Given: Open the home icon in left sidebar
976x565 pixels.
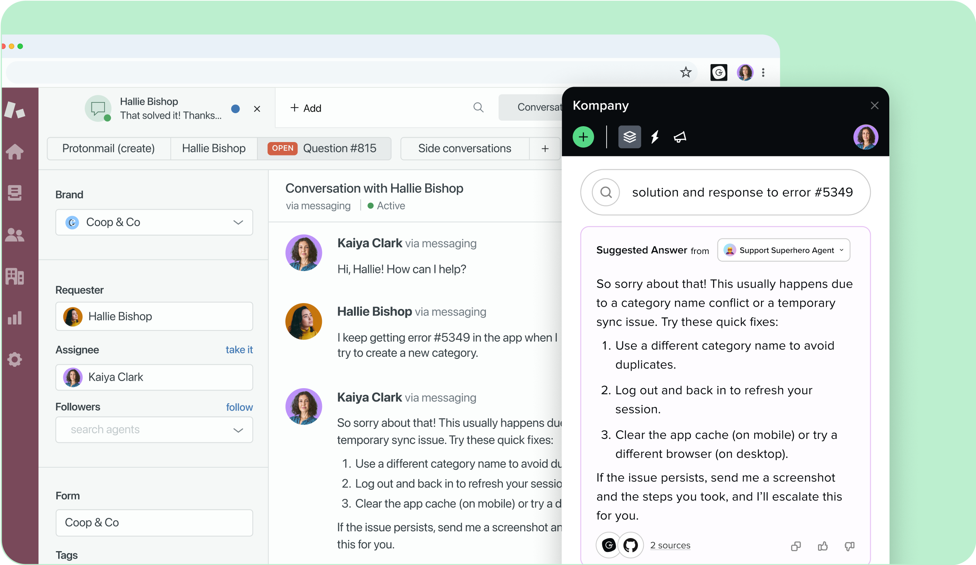Looking at the screenshot, I should [x=15, y=152].
